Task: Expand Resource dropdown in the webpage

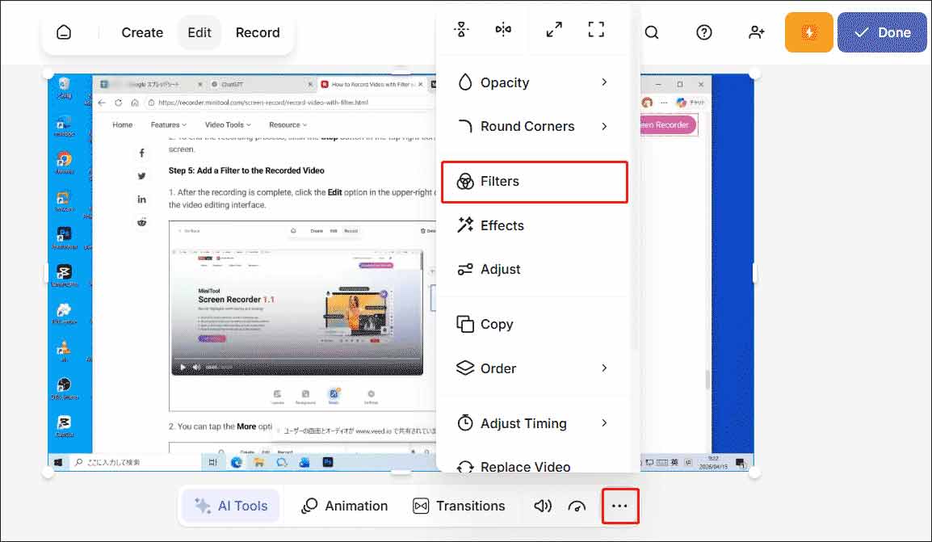Action: (x=288, y=125)
